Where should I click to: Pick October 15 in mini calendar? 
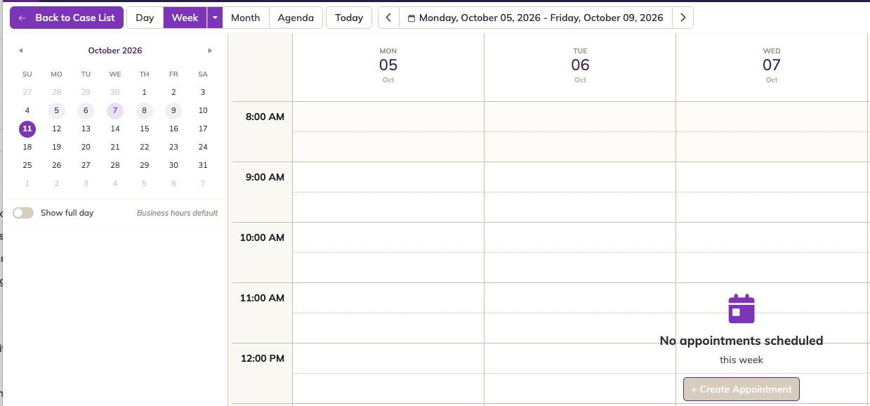pyautogui.click(x=145, y=129)
